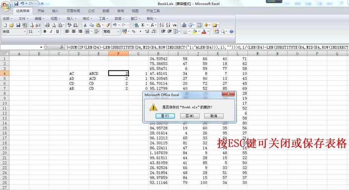Click the red Font Color A
This screenshot has height=190, width=349.
(x=204, y=31)
